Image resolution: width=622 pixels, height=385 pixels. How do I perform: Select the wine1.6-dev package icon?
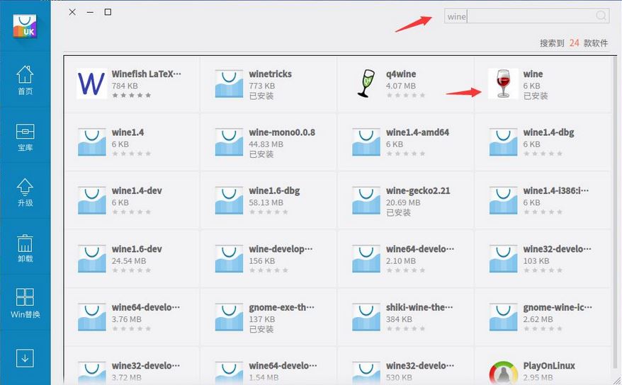click(x=91, y=258)
